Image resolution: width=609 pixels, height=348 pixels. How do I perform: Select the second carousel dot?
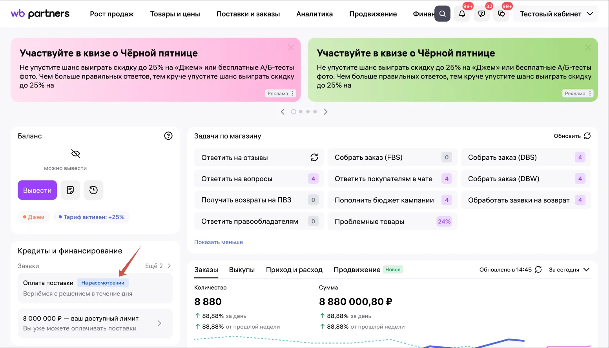pyautogui.click(x=301, y=112)
